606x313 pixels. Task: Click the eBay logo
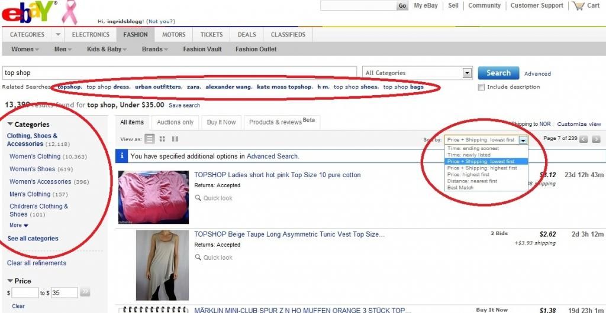coord(29,12)
